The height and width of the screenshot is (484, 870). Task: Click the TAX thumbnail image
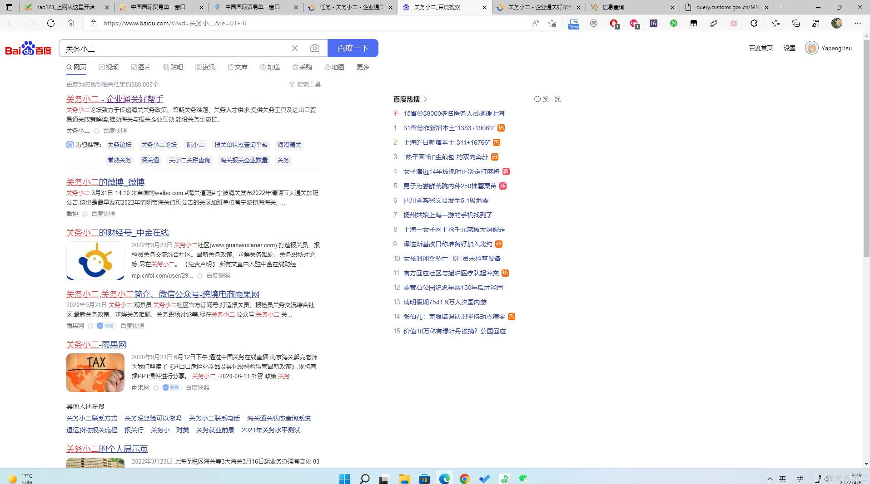(95, 373)
